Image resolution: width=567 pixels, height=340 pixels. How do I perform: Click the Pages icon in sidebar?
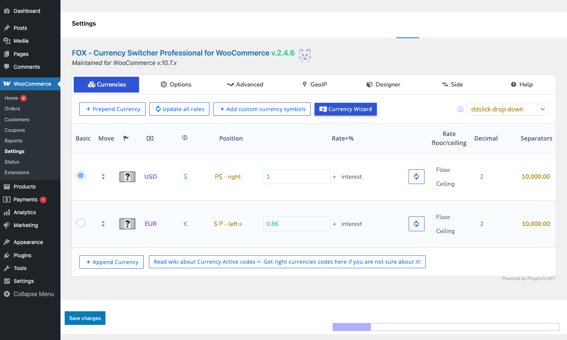(x=7, y=54)
